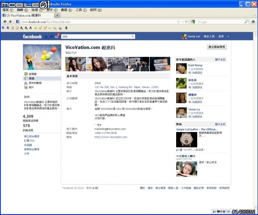Open the 塗鴉牆 wall section in sidebar
258x215 pixels.
coord(42,74)
